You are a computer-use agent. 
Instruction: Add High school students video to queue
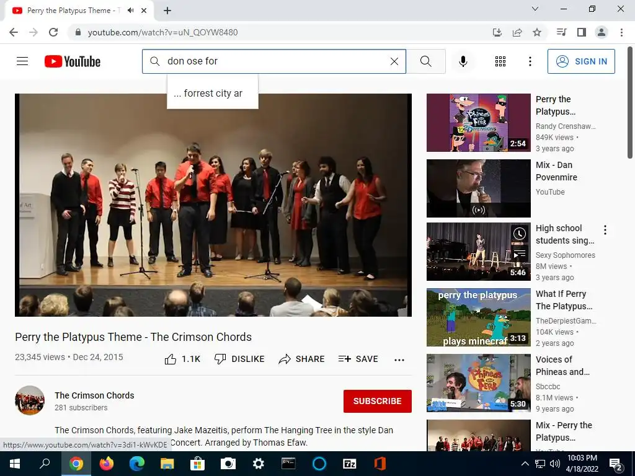tap(519, 253)
